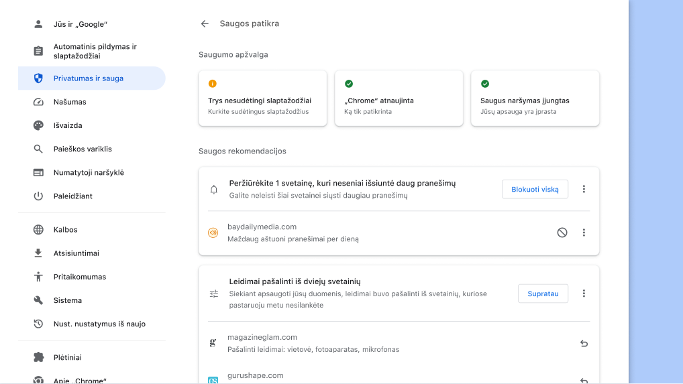The image size is (683, 384).
Task: Click the power icon beside Paleidžiant
Action: click(x=38, y=196)
